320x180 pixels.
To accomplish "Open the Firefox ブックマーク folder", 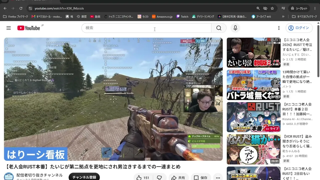I will (16, 16).
